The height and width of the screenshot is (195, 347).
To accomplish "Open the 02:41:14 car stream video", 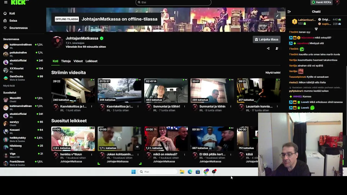I will [x=166, y=90].
